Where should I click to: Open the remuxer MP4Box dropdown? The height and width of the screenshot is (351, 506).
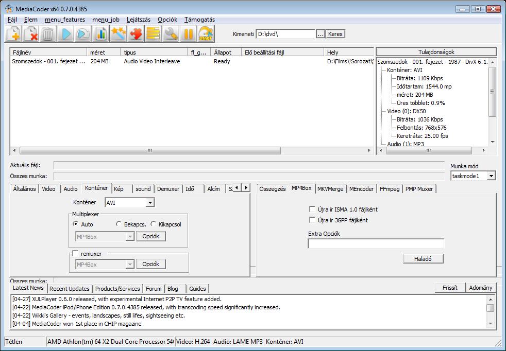point(130,265)
